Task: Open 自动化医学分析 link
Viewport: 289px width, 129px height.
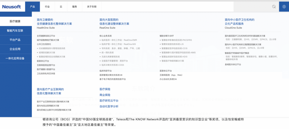Action: tap(109, 107)
